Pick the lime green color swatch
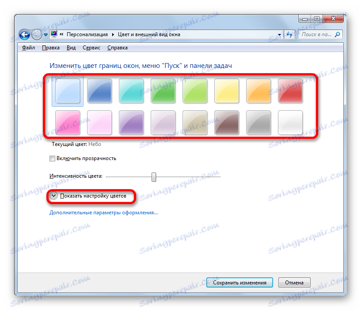 click(195, 90)
